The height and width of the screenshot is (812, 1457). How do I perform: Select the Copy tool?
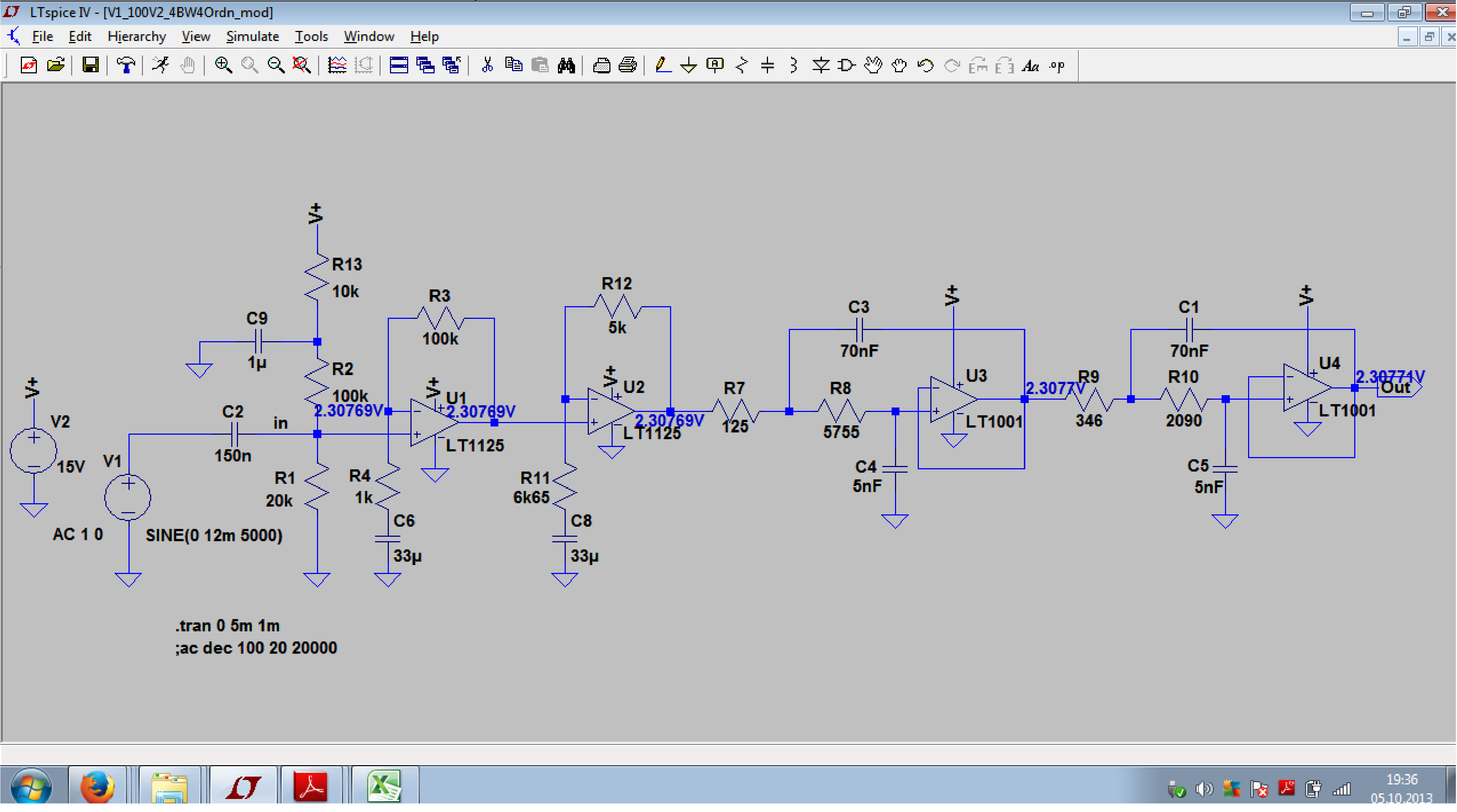pyautogui.click(x=514, y=65)
